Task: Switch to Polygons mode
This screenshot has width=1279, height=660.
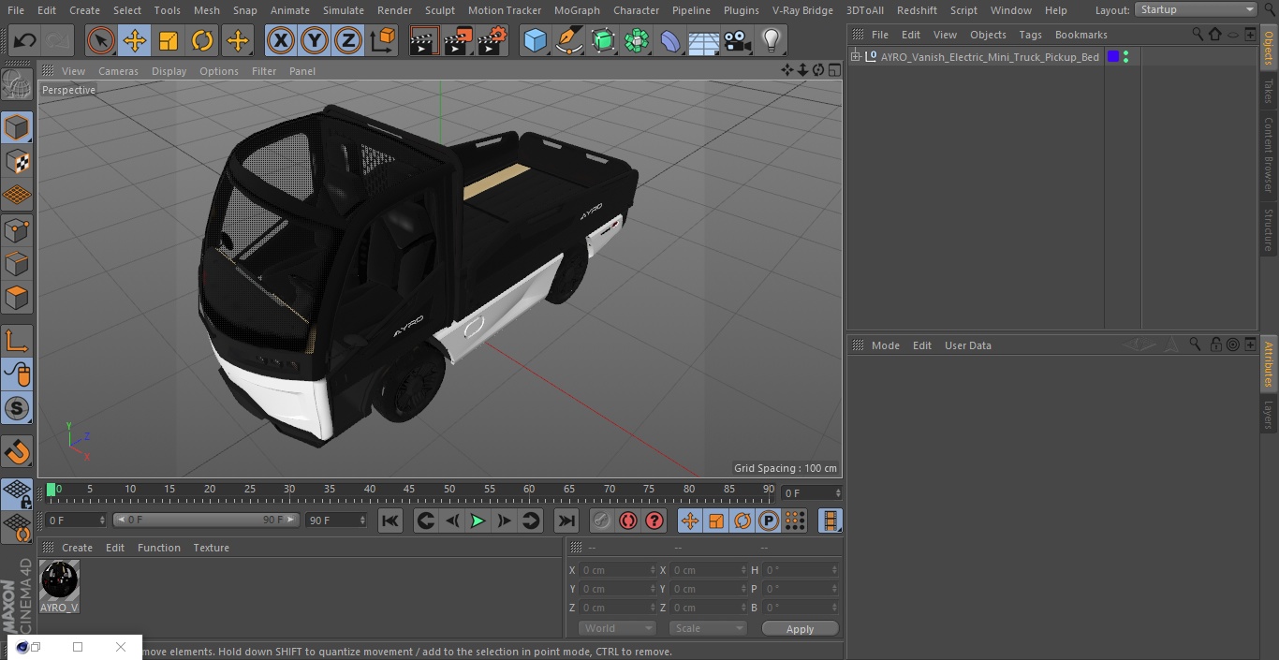Action: coord(17,298)
